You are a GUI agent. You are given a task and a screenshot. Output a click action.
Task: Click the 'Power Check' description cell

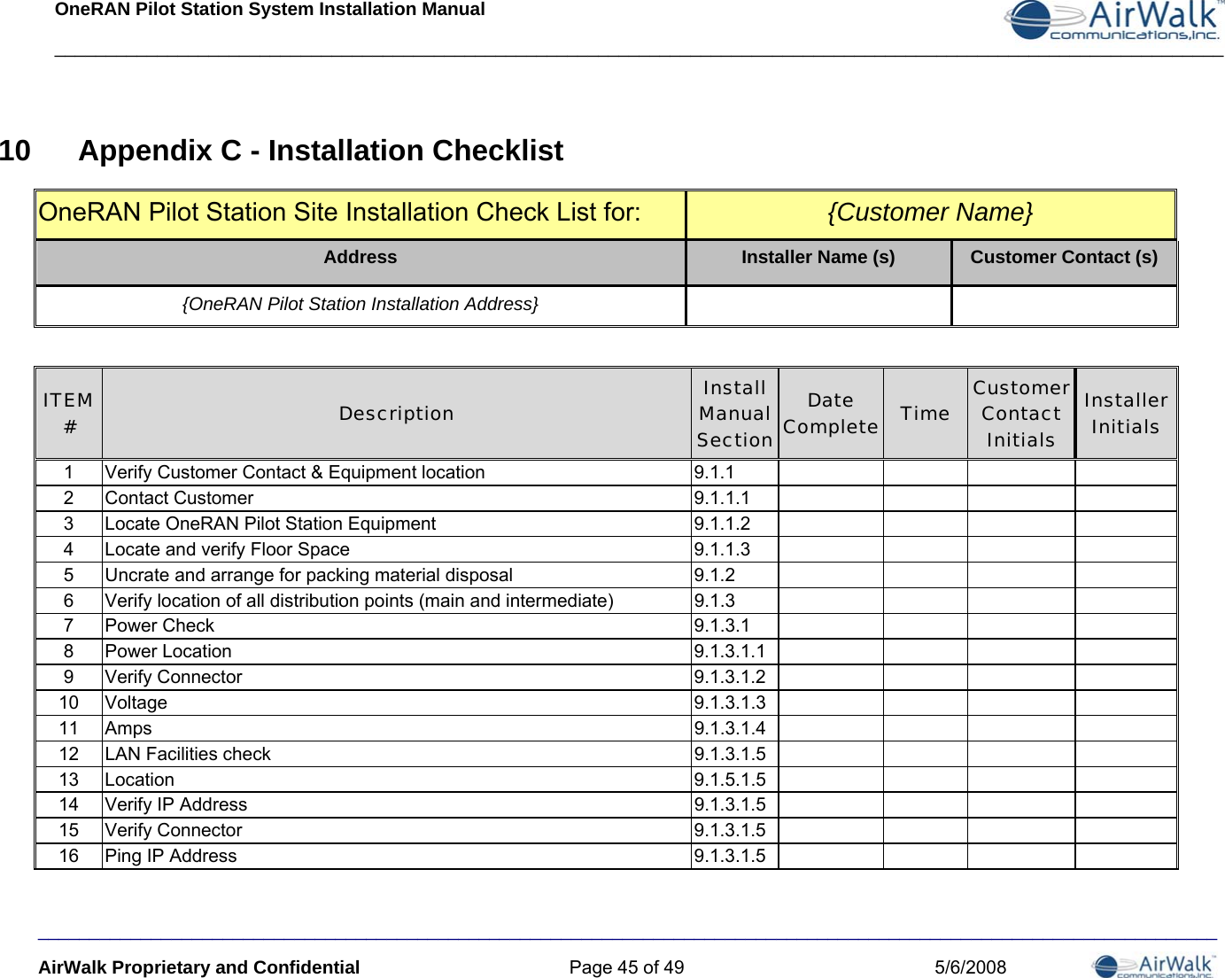(x=397, y=625)
